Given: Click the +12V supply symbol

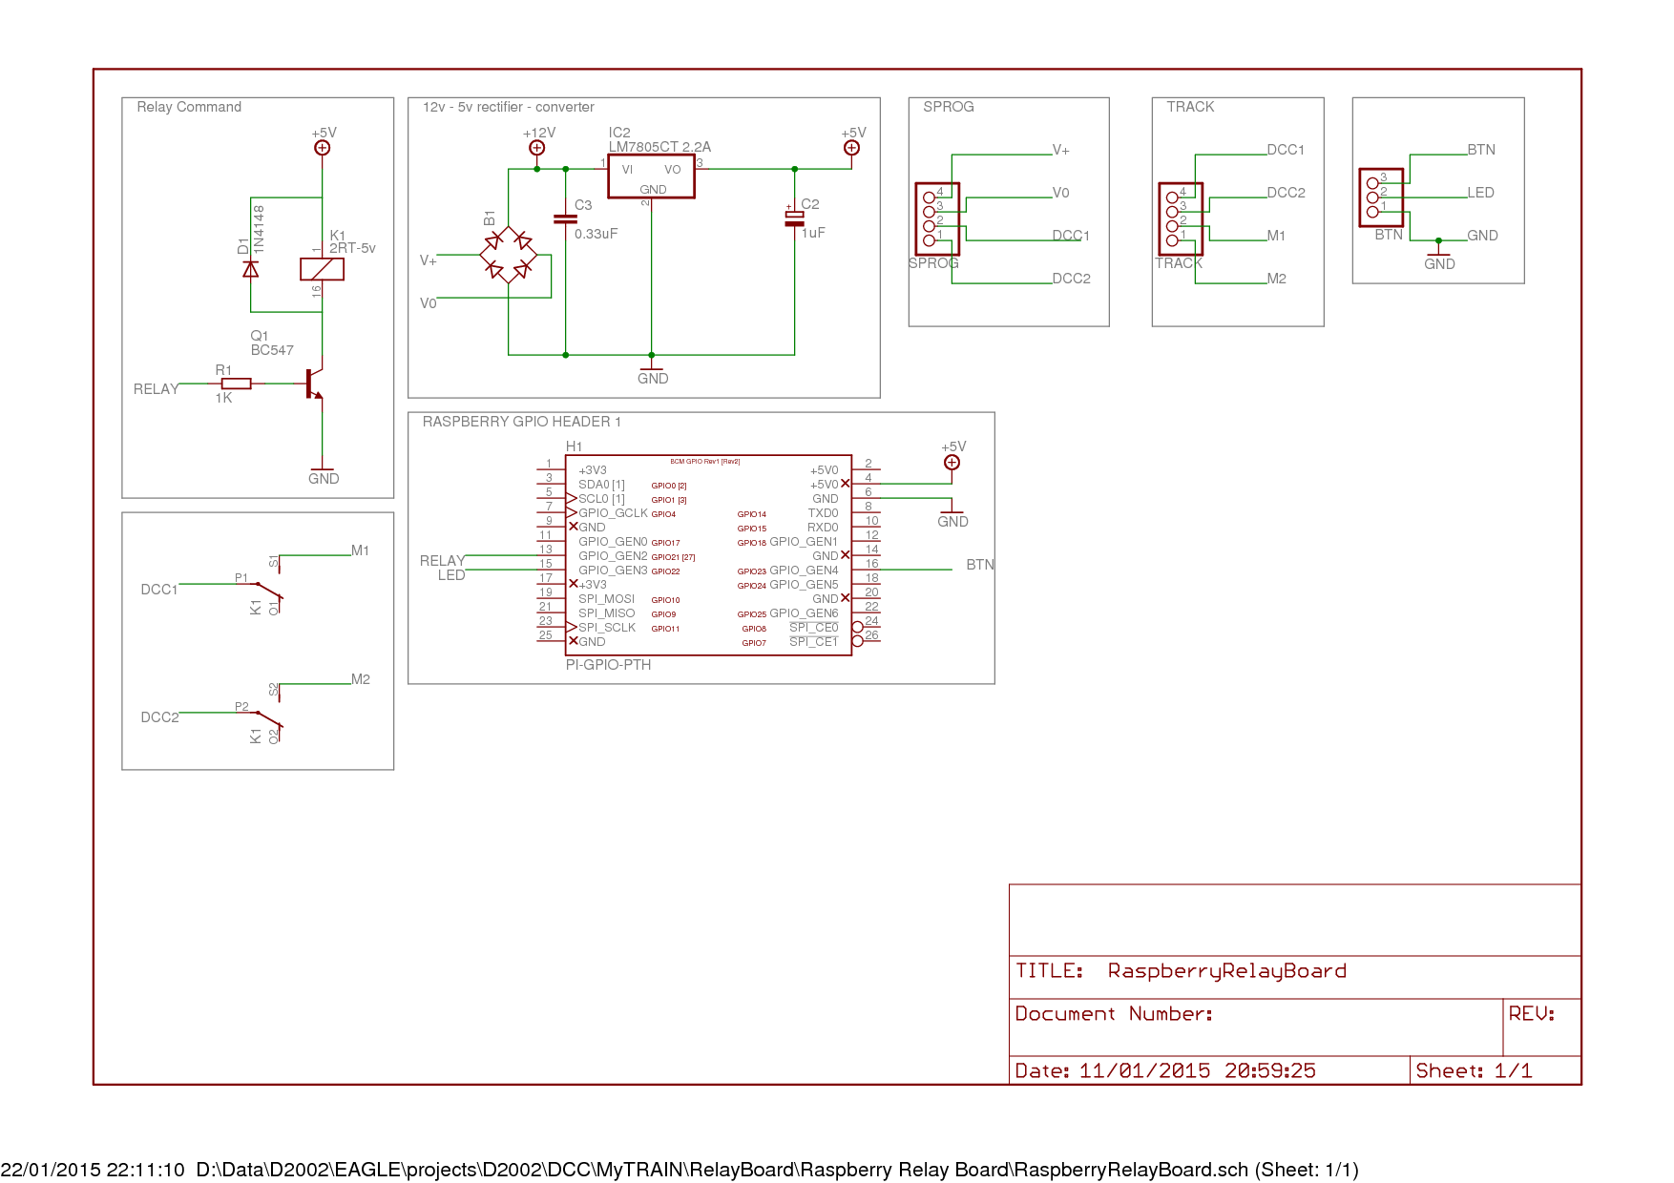Looking at the screenshot, I should (537, 148).
